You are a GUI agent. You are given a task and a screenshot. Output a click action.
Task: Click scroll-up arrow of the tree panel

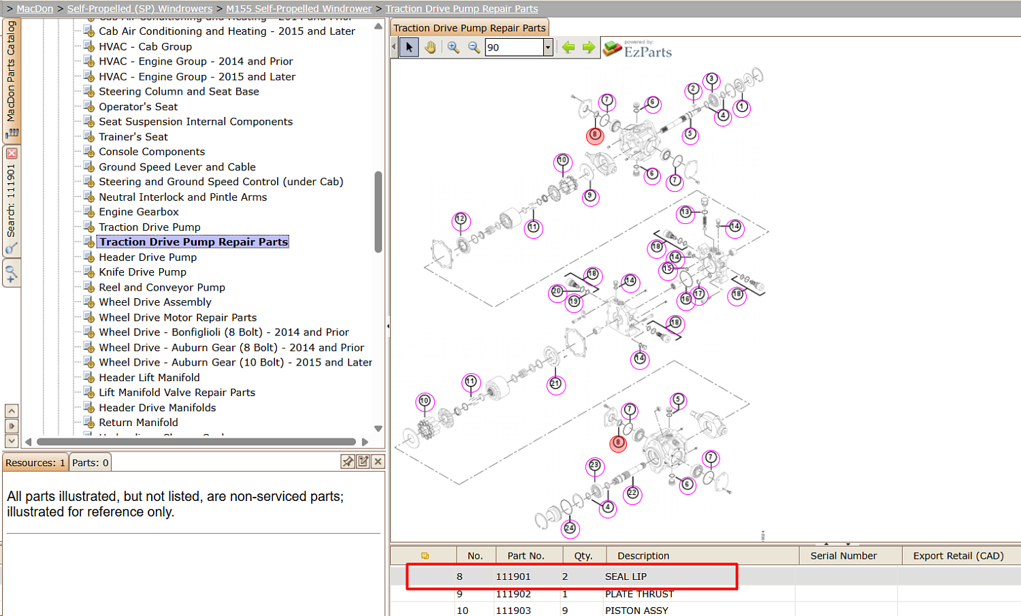point(378,27)
